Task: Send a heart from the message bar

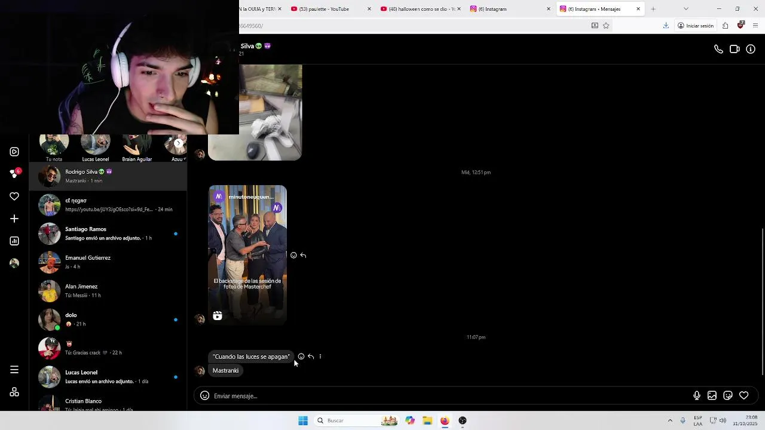Action: pos(743,395)
